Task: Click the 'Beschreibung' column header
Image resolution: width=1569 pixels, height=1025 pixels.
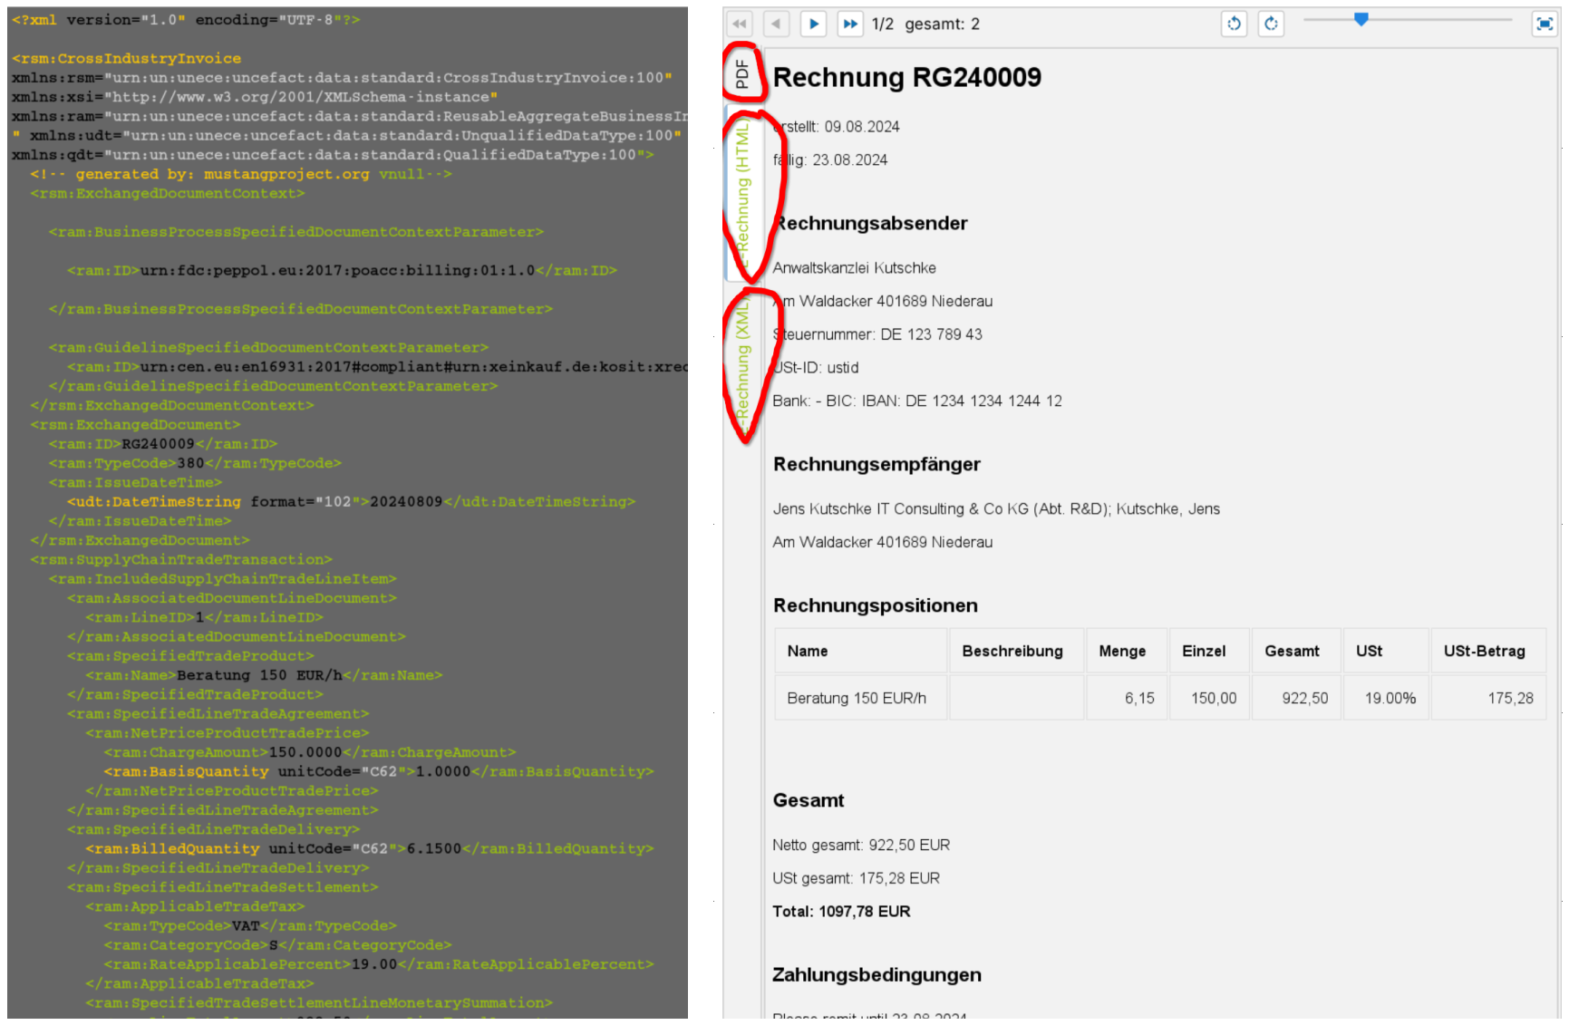Action: [x=1012, y=651]
